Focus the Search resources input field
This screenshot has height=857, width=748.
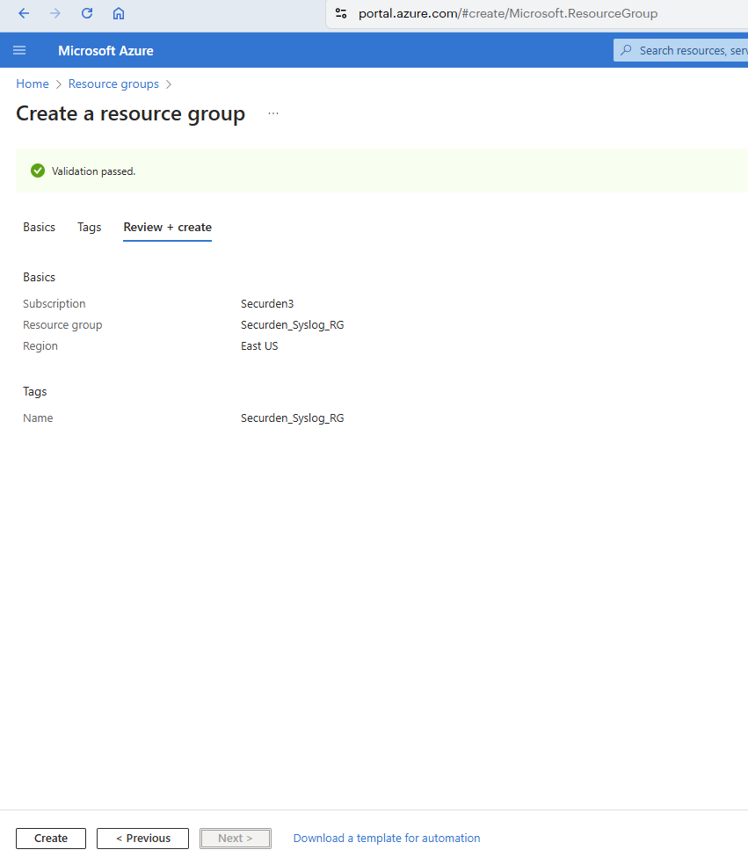(681, 50)
